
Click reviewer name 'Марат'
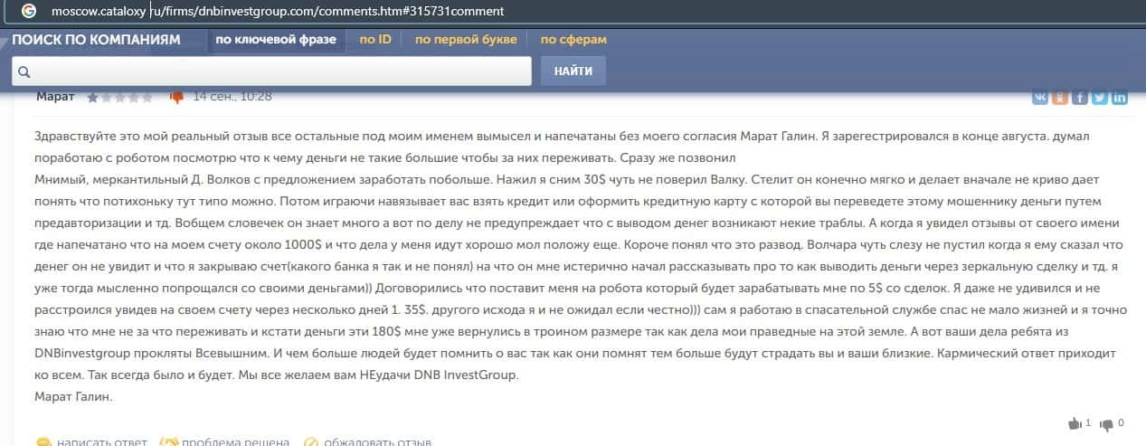pos(55,96)
